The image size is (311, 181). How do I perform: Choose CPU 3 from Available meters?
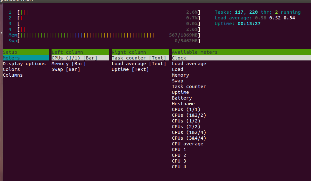point(179,161)
